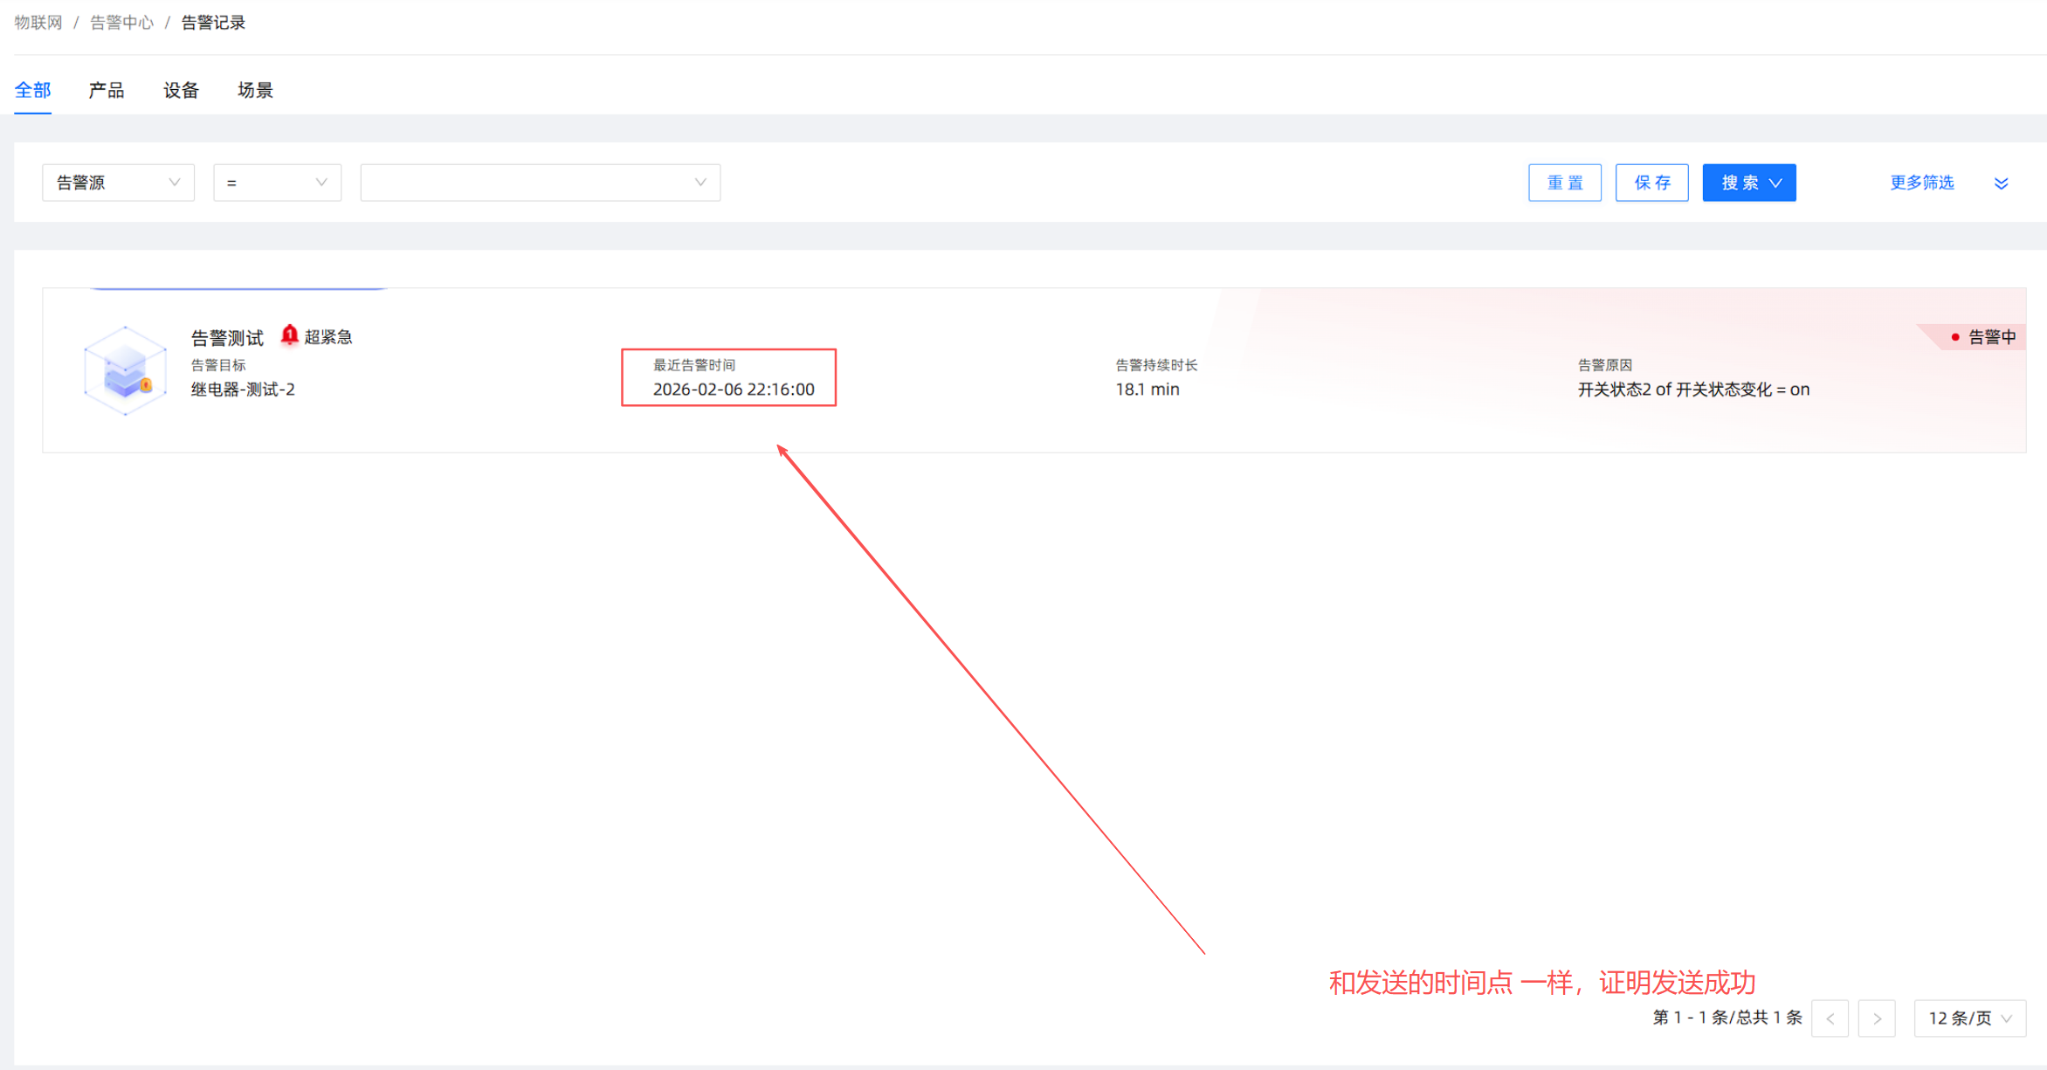Go to next page arrow

pos(1877,1018)
